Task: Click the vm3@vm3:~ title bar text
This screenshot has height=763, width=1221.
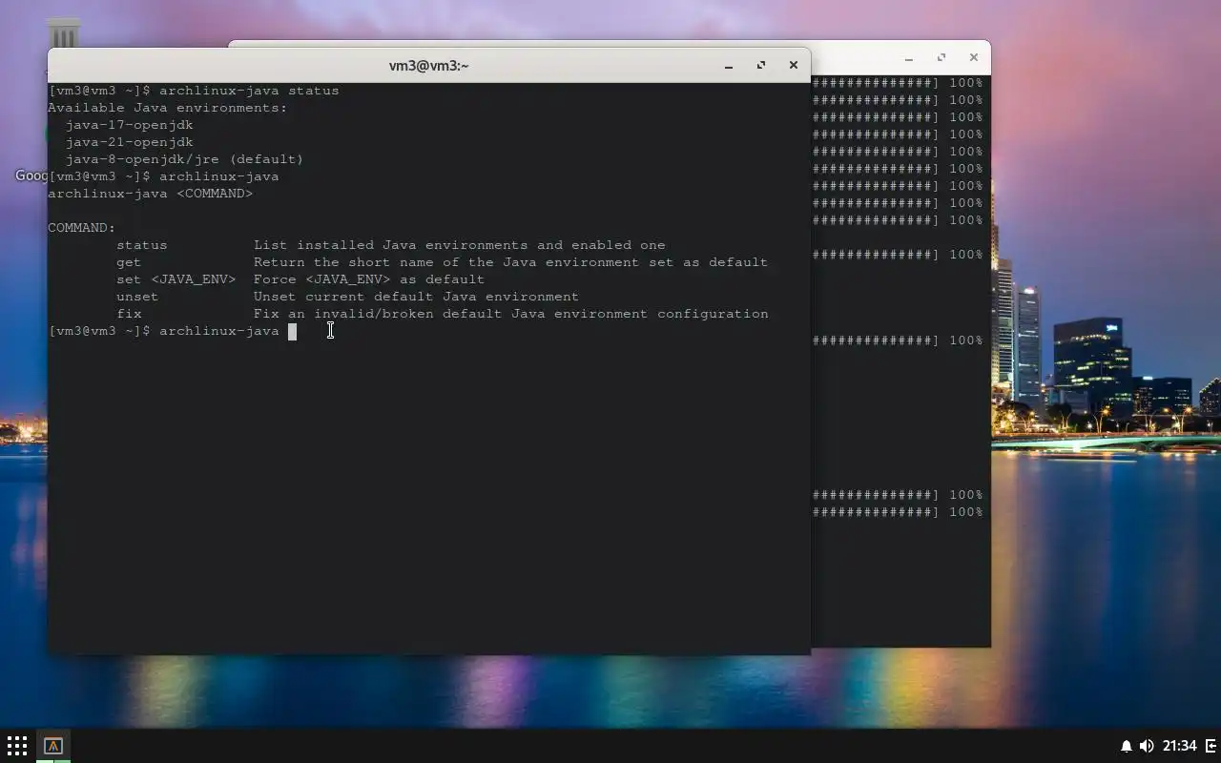Action: 428,66
